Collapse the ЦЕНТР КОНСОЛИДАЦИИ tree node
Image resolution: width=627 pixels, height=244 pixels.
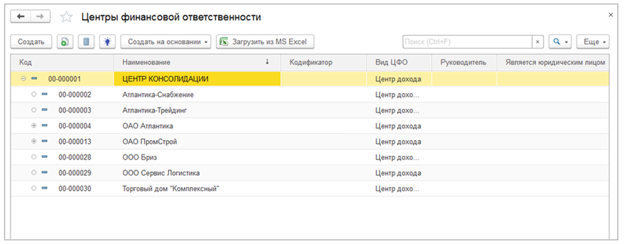[23, 79]
